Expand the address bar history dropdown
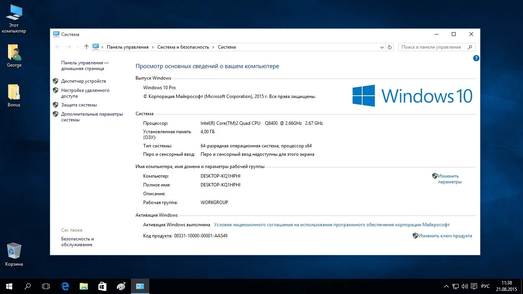 point(382,47)
